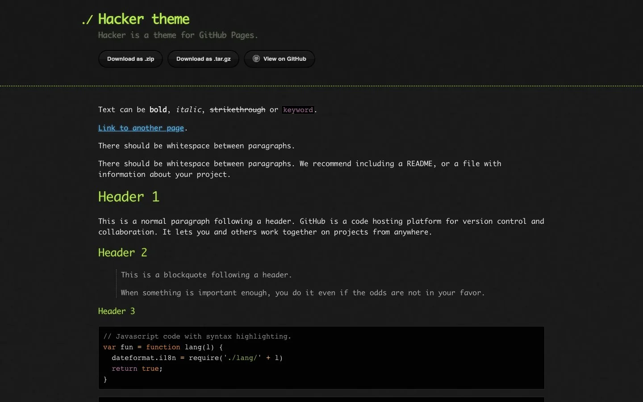Click the code comment '// Javascript code with syntax highlighting.'

click(197, 336)
